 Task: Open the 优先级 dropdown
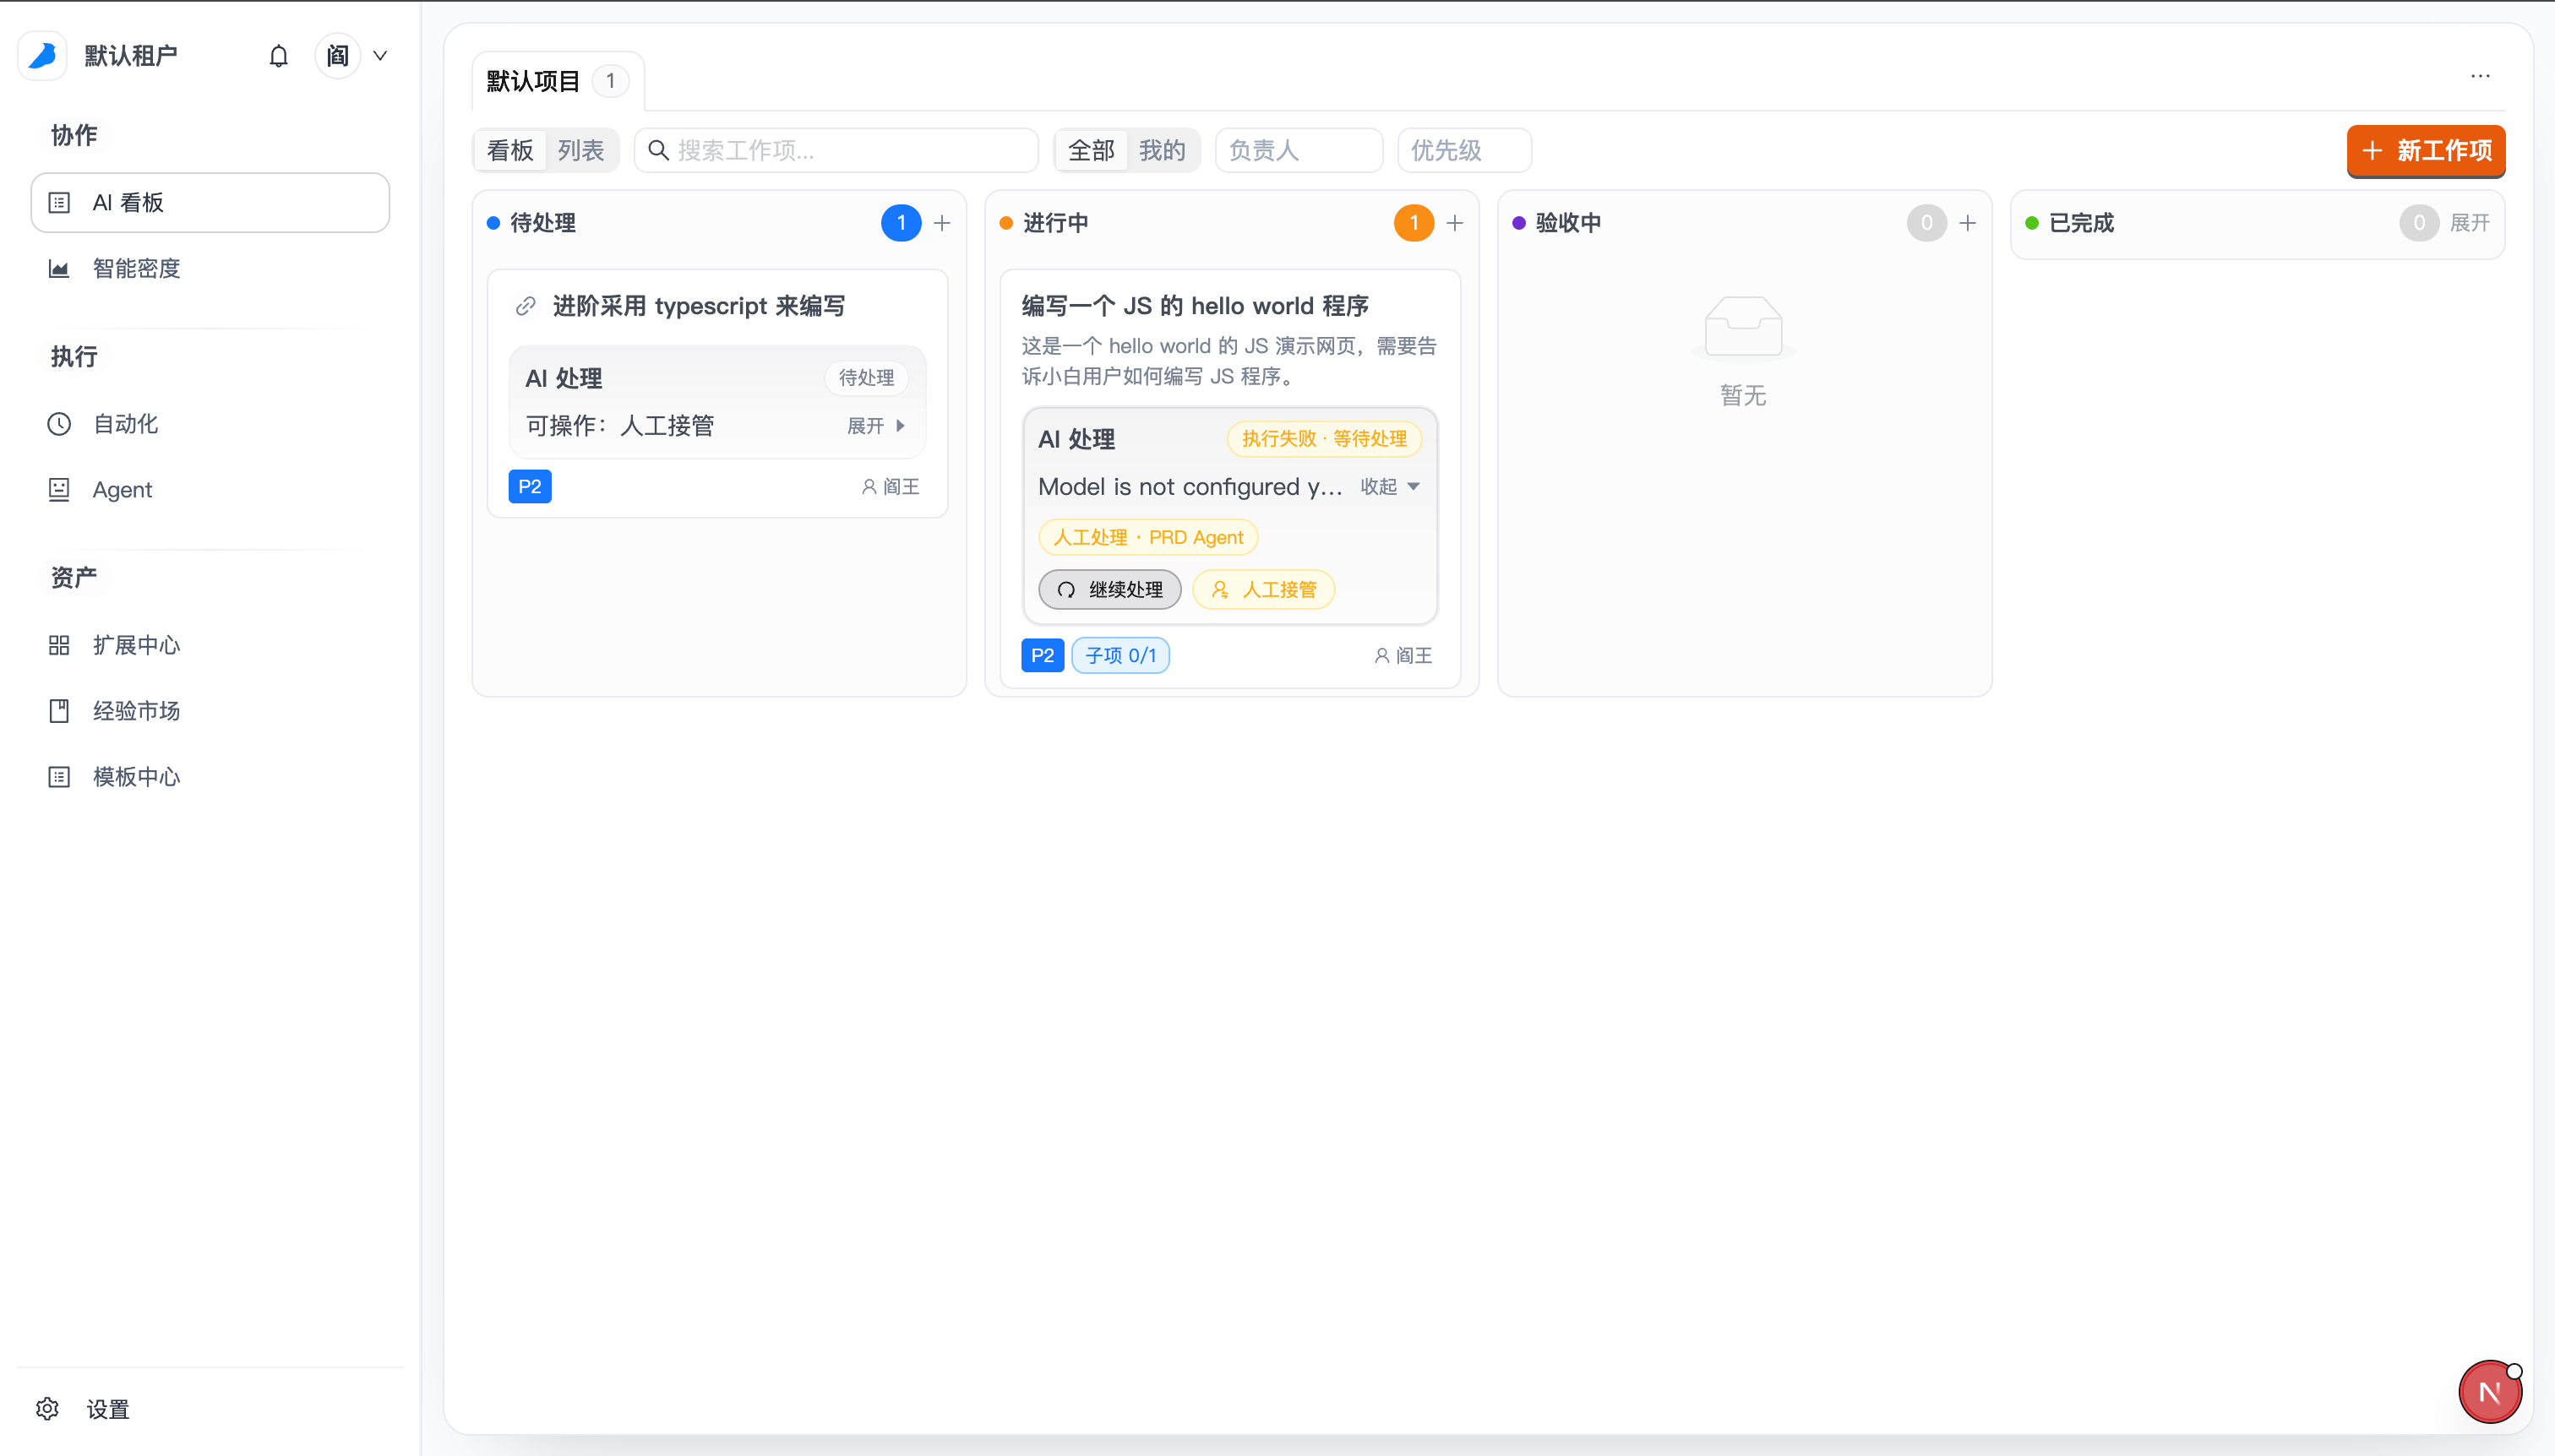click(1463, 150)
